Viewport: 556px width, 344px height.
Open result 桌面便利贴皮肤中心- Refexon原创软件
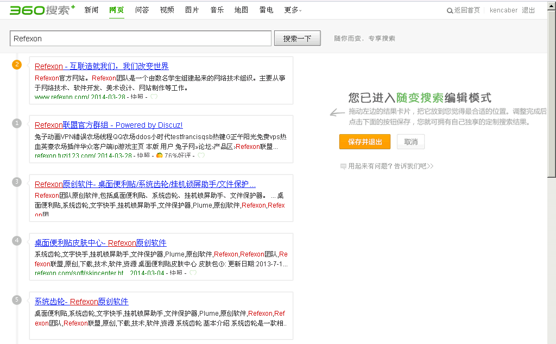[x=100, y=243]
